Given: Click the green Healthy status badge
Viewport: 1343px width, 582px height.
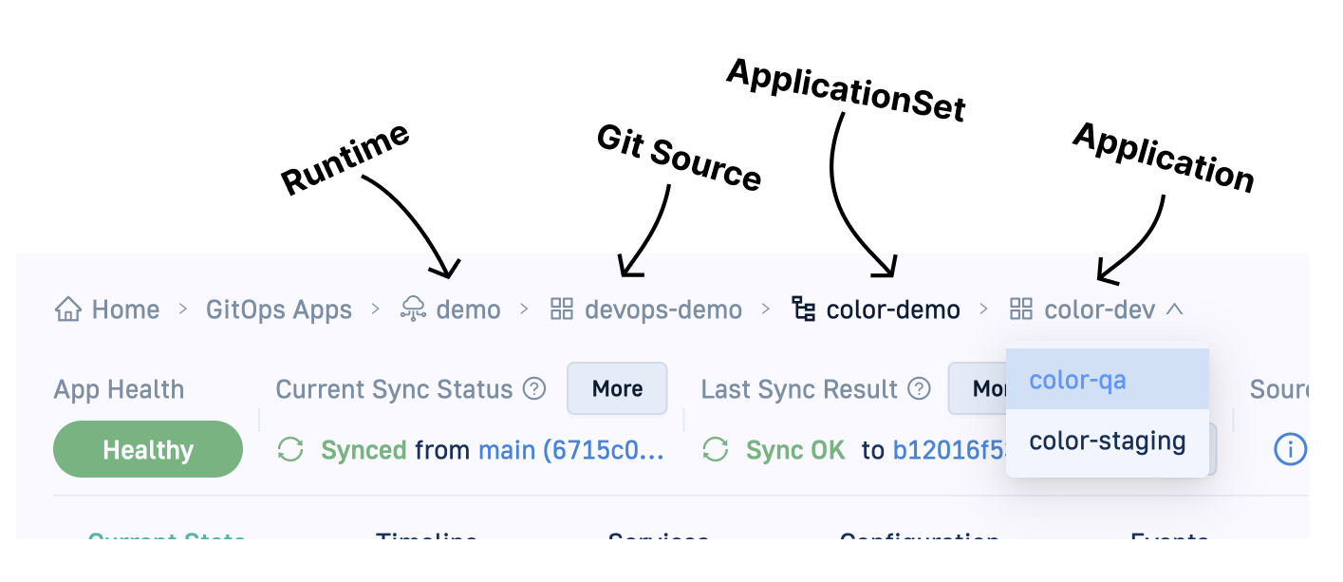Looking at the screenshot, I should (148, 450).
